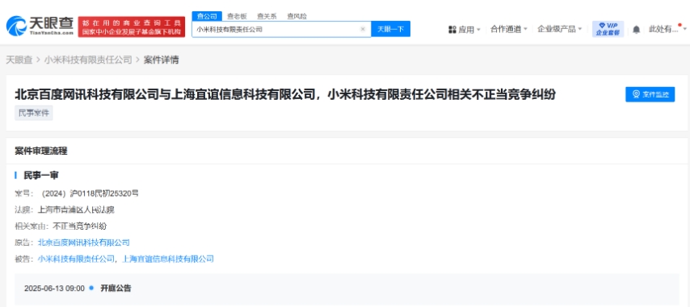This screenshot has height=307, width=690.
Task: Select the 查风险 search tab
Action: (297, 16)
